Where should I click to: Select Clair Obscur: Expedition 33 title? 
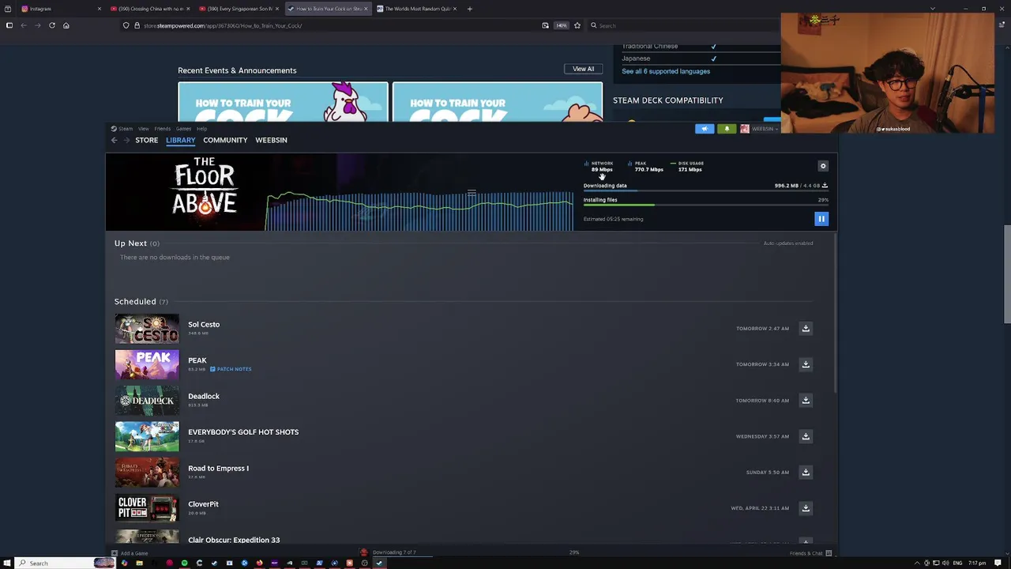tap(234, 540)
